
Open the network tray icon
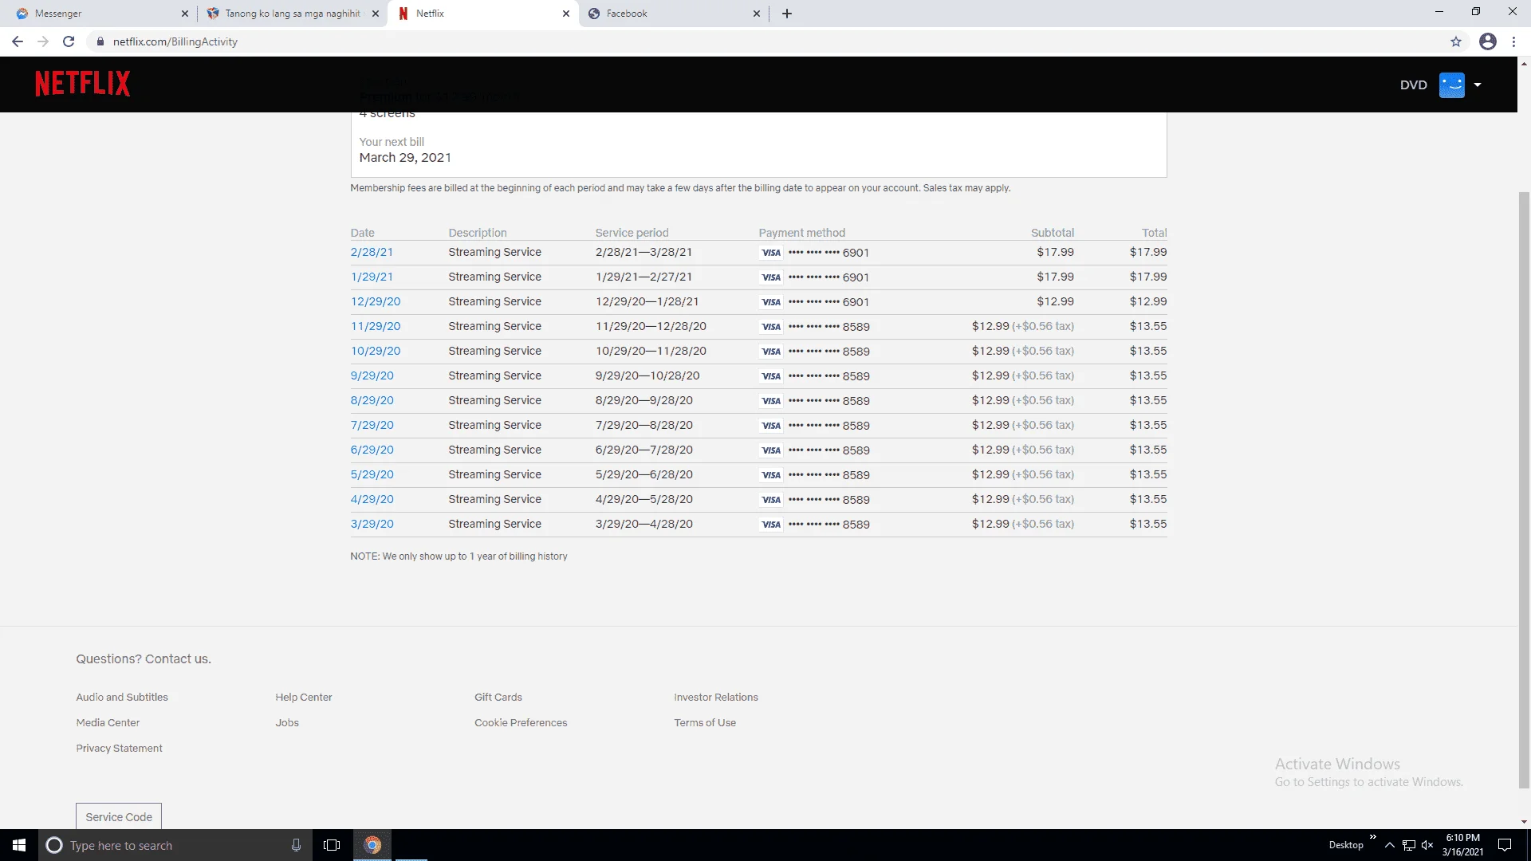click(x=1409, y=845)
